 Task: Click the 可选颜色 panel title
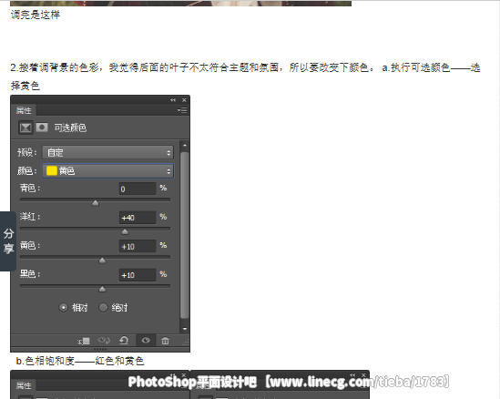point(70,128)
